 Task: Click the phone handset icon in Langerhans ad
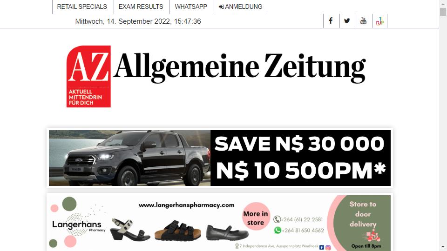(x=277, y=219)
